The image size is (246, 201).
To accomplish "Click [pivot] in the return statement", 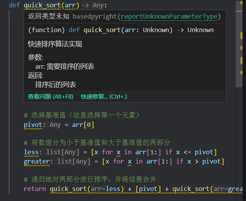I will tap(148, 189).
